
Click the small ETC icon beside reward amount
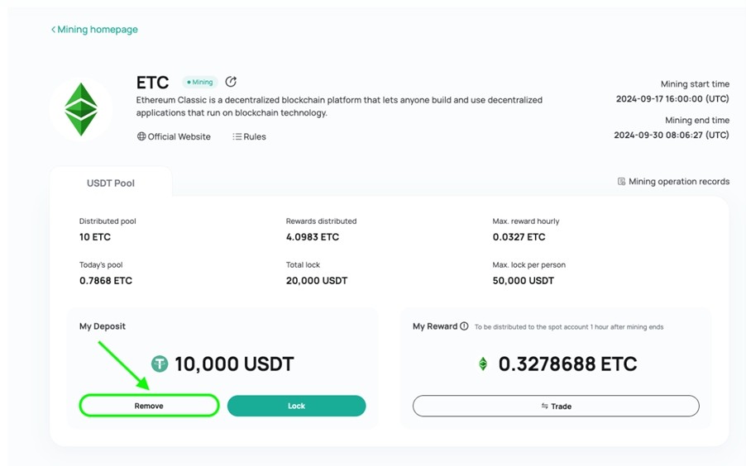coord(483,364)
